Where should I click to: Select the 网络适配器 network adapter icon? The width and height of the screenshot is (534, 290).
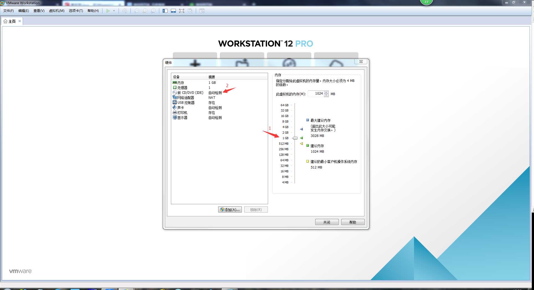174,97
